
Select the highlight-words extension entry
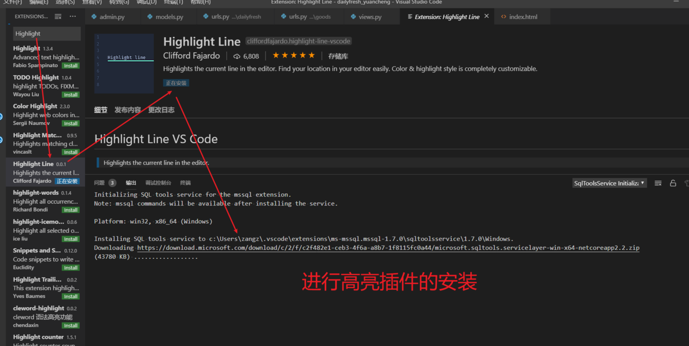point(47,201)
